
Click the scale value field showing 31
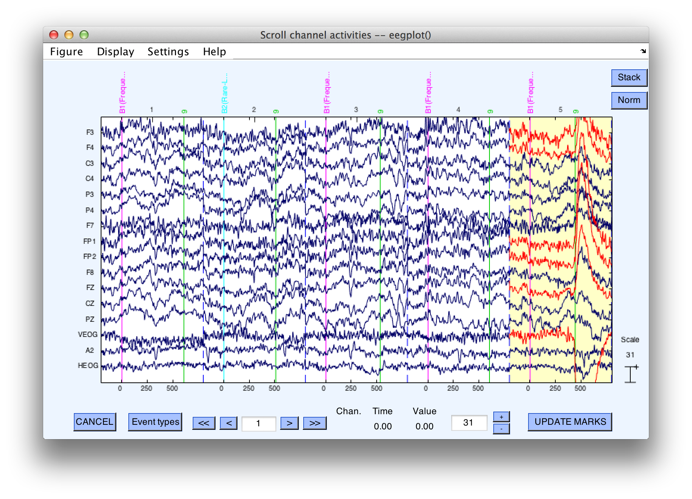click(469, 423)
